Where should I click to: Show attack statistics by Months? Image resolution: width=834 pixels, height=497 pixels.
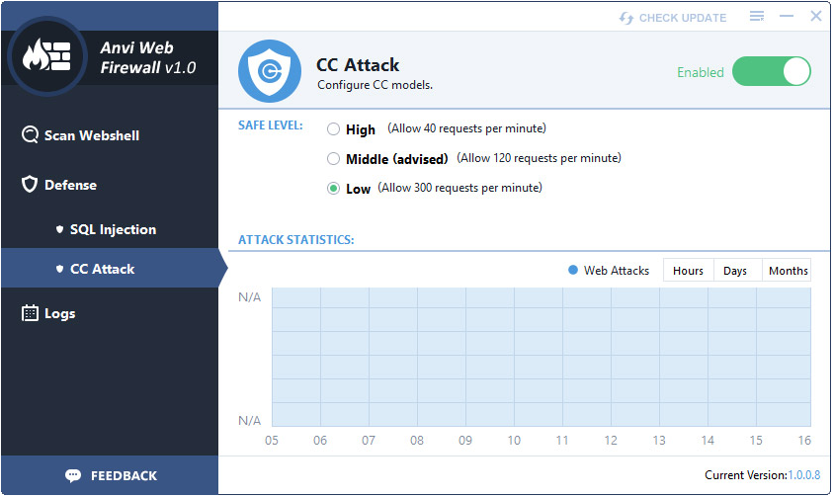tap(788, 271)
